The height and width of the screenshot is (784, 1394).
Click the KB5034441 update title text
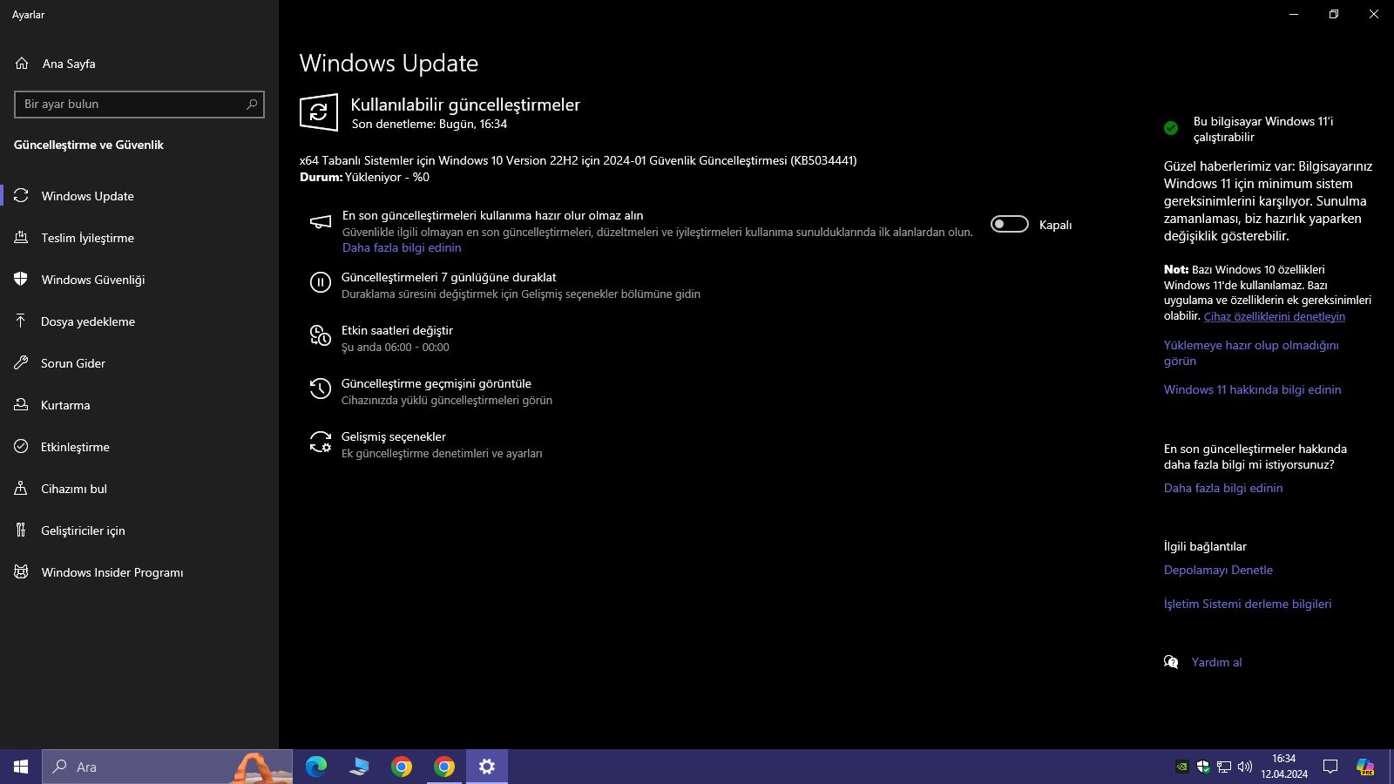click(579, 160)
